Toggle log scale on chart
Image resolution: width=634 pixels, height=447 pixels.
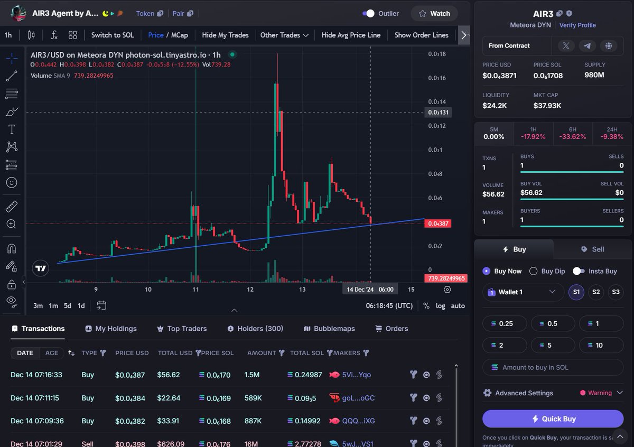[440, 305]
